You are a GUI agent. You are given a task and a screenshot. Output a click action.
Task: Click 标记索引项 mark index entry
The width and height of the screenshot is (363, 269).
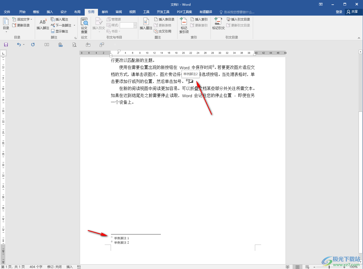(x=184, y=25)
